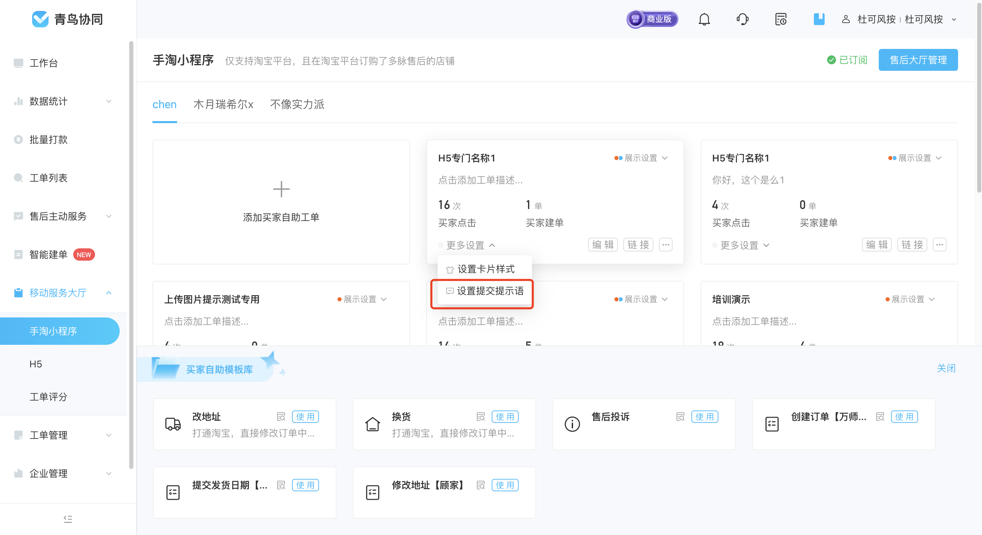Screen dimensions: 982x535
Task: Click the customer service headset icon
Action: pos(742,19)
